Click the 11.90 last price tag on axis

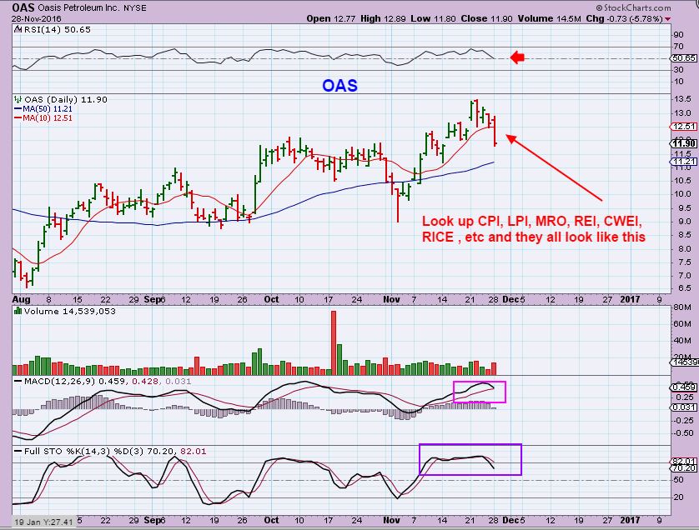click(684, 143)
